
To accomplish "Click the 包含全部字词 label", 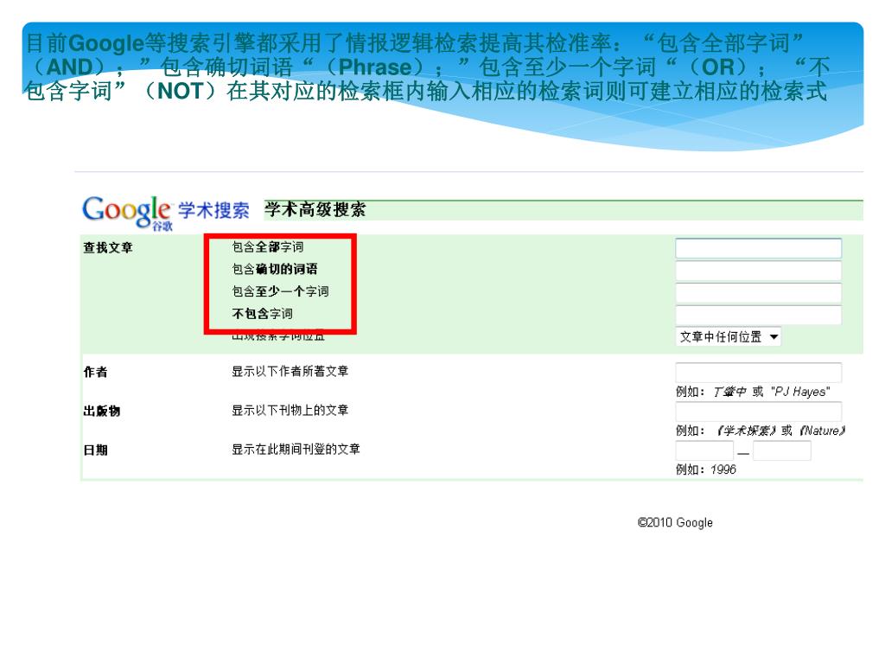I will coord(268,246).
